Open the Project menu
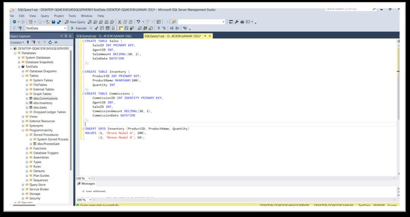 pos(59,16)
